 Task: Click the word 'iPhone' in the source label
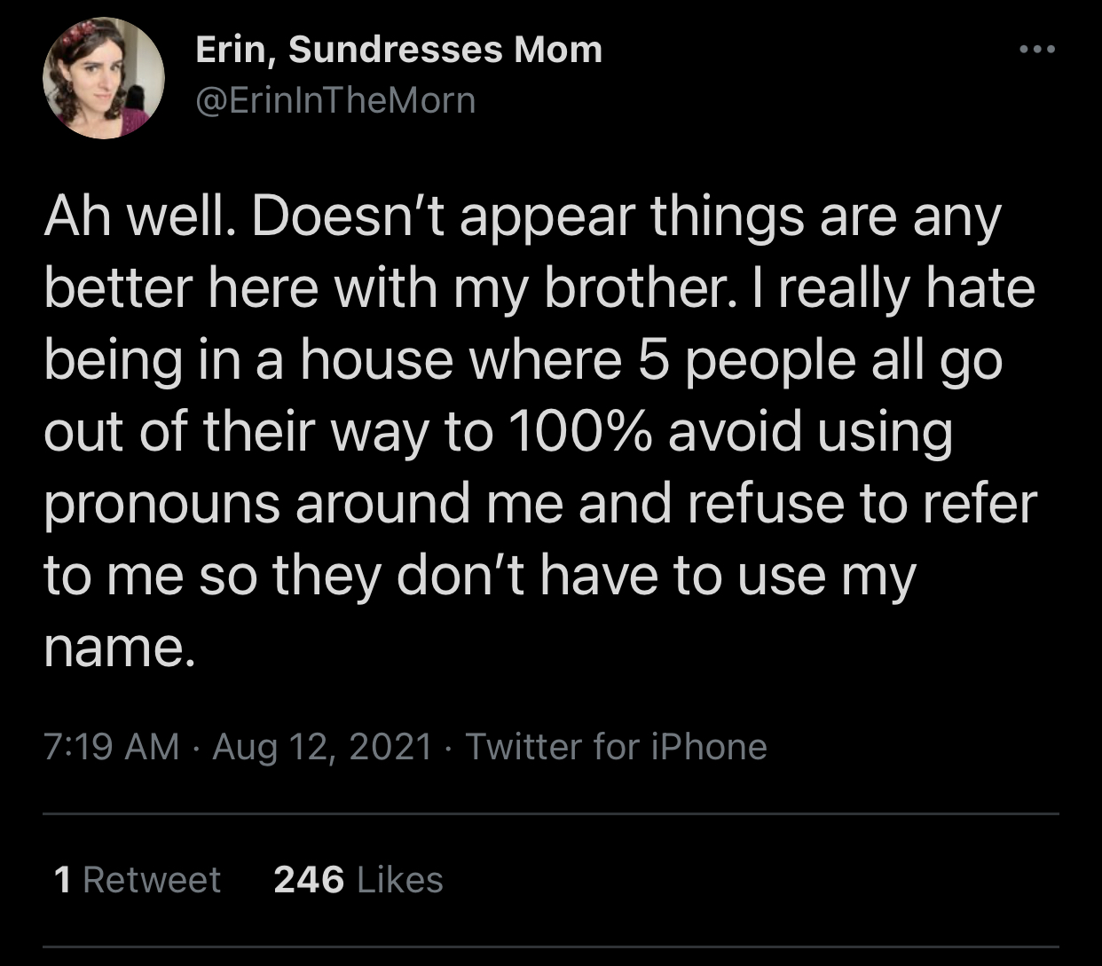709,746
